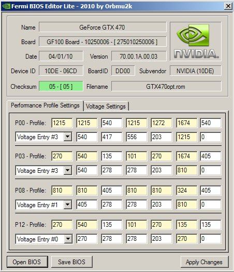Click the Save BIOS button
The width and height of the screenshot is (234, 272).
(x=72, y=262)
